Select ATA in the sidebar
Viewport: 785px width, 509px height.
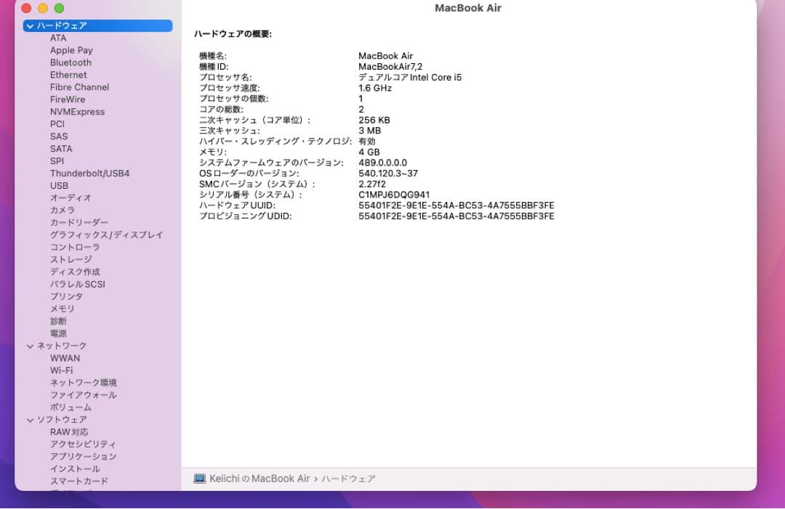click(58, 38)
